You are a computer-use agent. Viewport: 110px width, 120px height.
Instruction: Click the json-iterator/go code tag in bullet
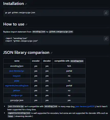click(x=16, y=106)
